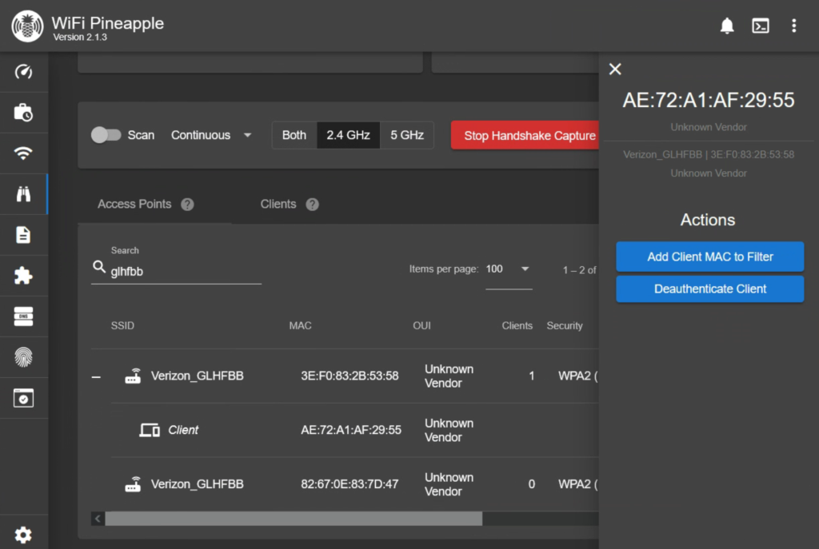
Task: Click client MAC AE:72:A1:AF:29:55 in table
Action: (x=351, y=430)
